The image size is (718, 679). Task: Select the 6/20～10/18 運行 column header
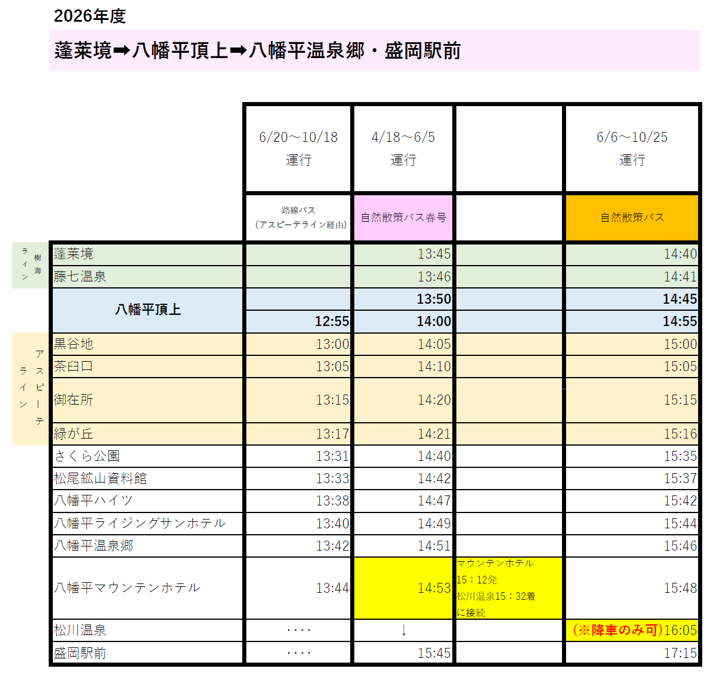298,148
